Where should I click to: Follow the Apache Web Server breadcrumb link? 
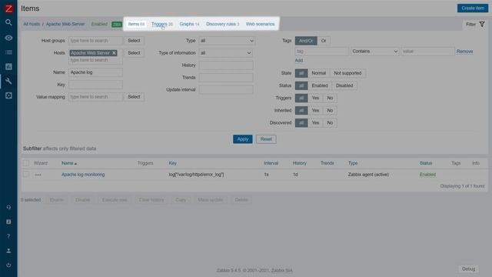tap(65, 24)
